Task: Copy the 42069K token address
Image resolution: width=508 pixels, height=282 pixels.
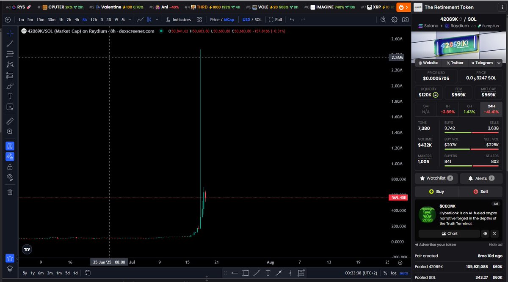Action: [x=460, y=19]
